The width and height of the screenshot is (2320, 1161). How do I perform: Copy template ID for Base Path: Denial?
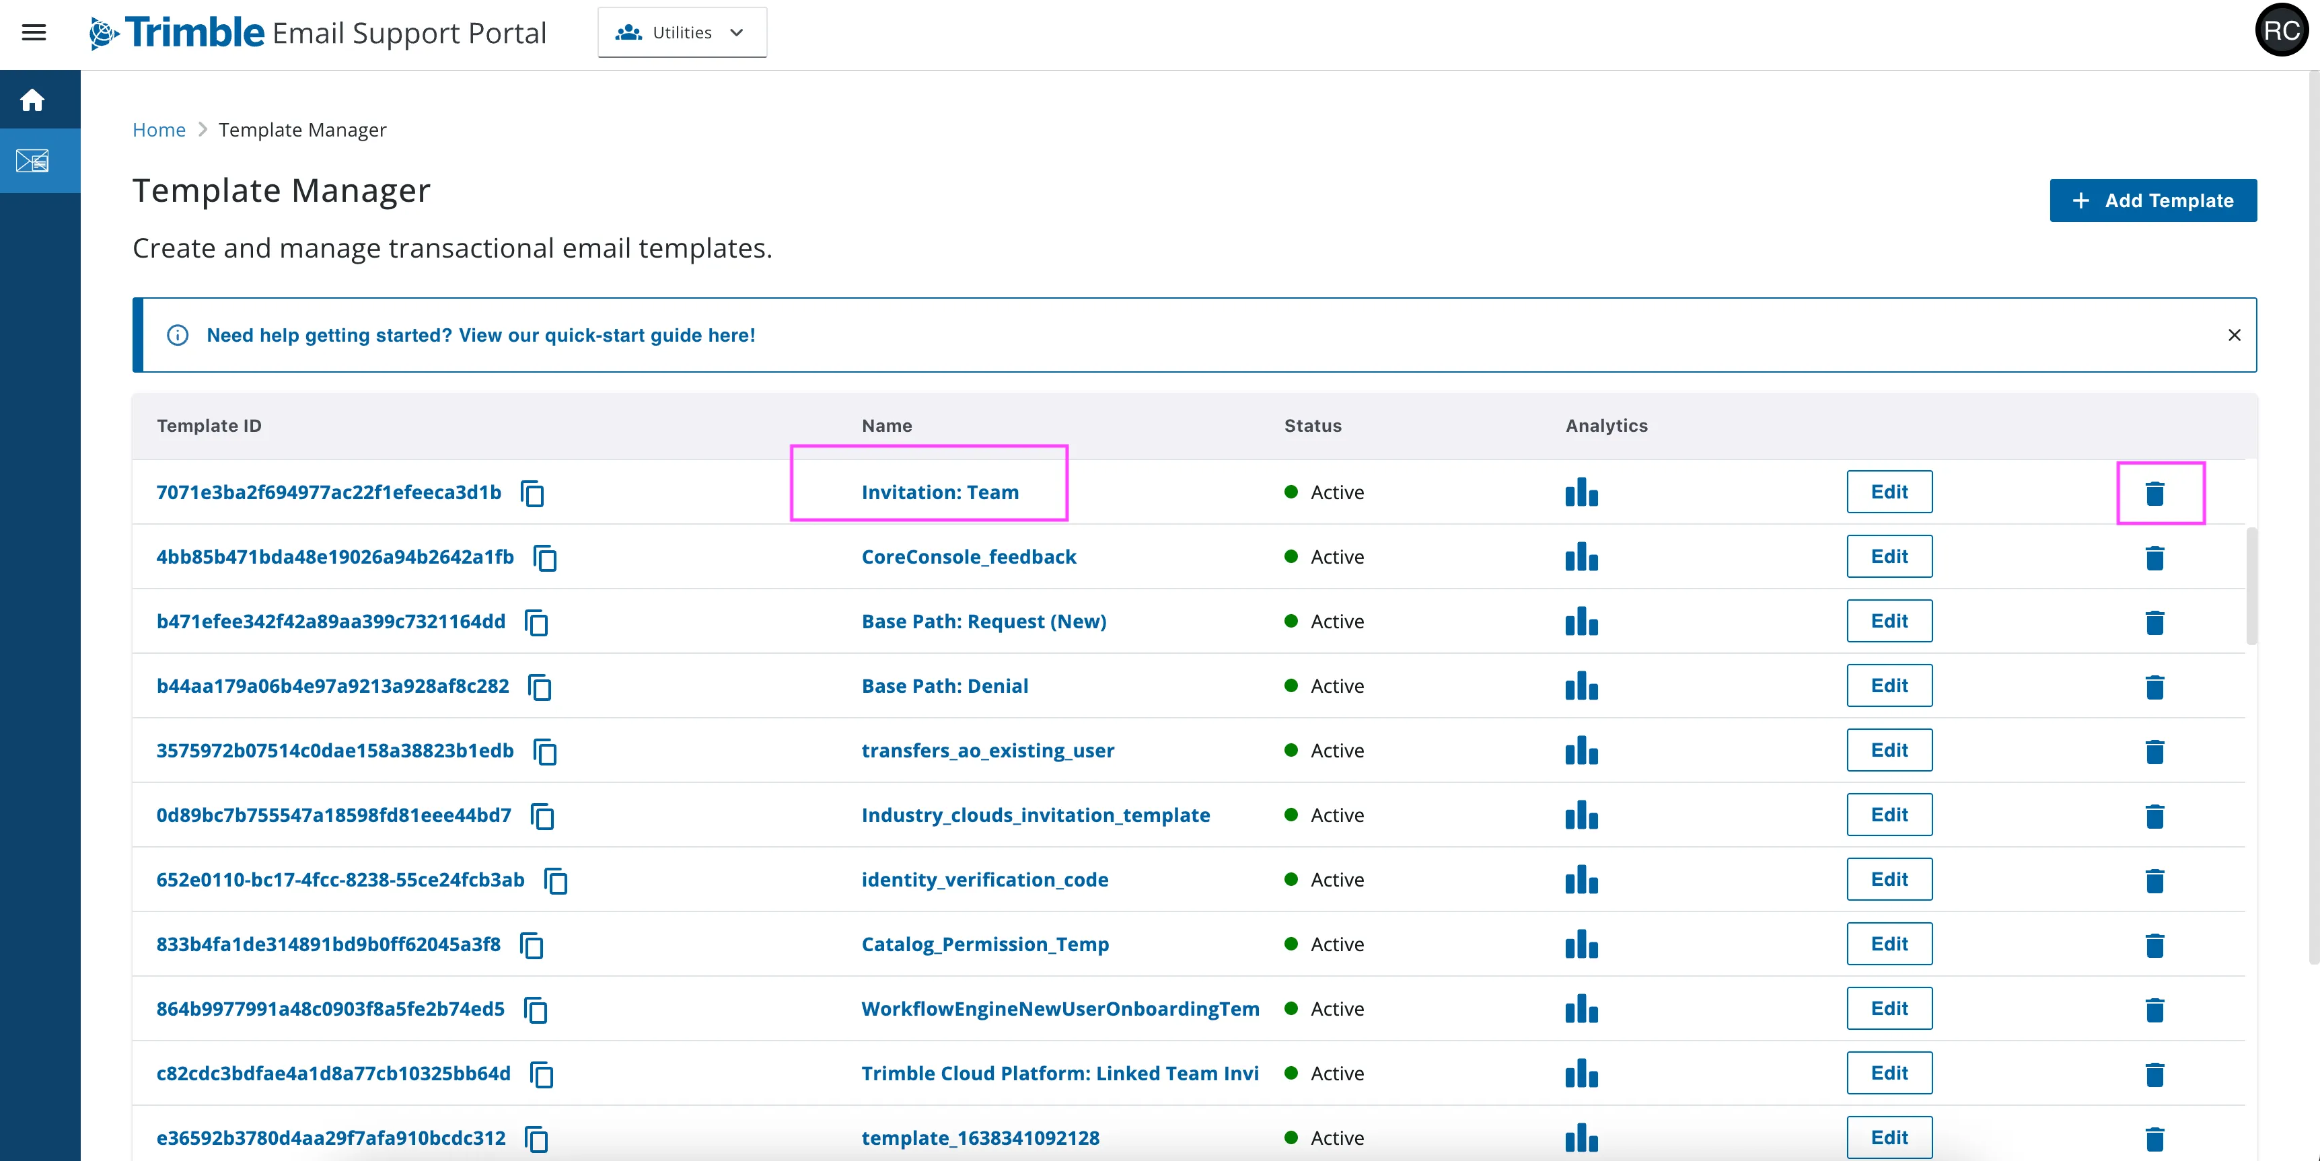pyautogui.click(x=540, y=687)
